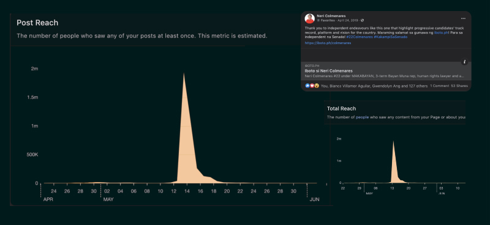Click the public globe privacy icon
The image size is (490, 225).
[x=362, y=20]
